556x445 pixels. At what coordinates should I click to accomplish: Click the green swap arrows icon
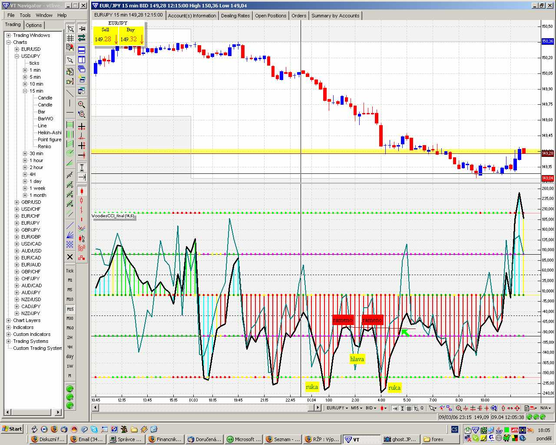click(81, 38)
